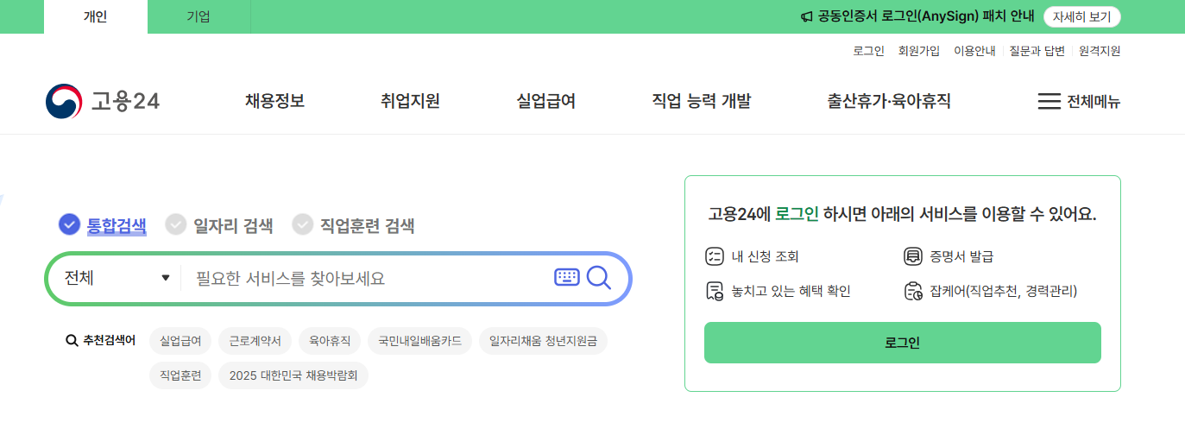Click the 놓치고 있는 혜택 확인 icon

(x=714, y=291)
